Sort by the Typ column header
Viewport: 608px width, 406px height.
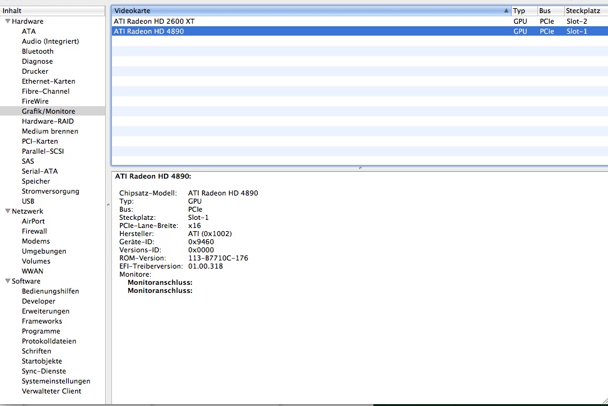[x=524, y=11]
